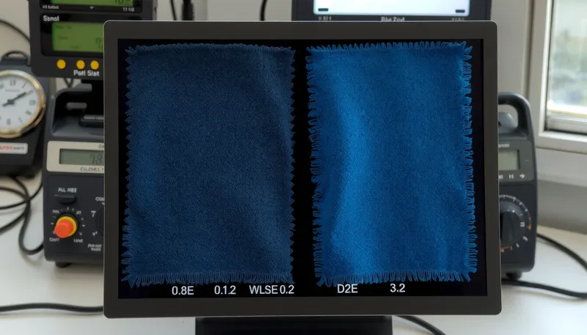587x335 pixels.
Task: Click the gray LCD display on the left device
Action: click(x=81, y=157)
